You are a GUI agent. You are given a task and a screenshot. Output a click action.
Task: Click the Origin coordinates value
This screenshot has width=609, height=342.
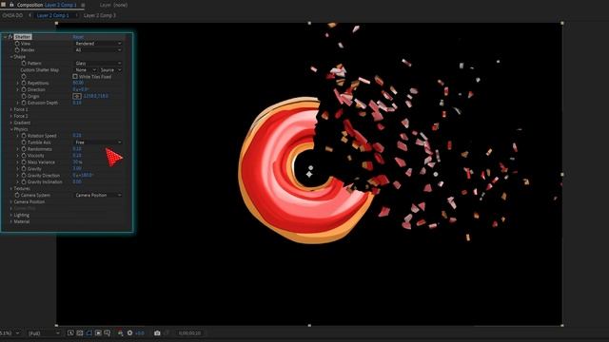tap(96, 96)
